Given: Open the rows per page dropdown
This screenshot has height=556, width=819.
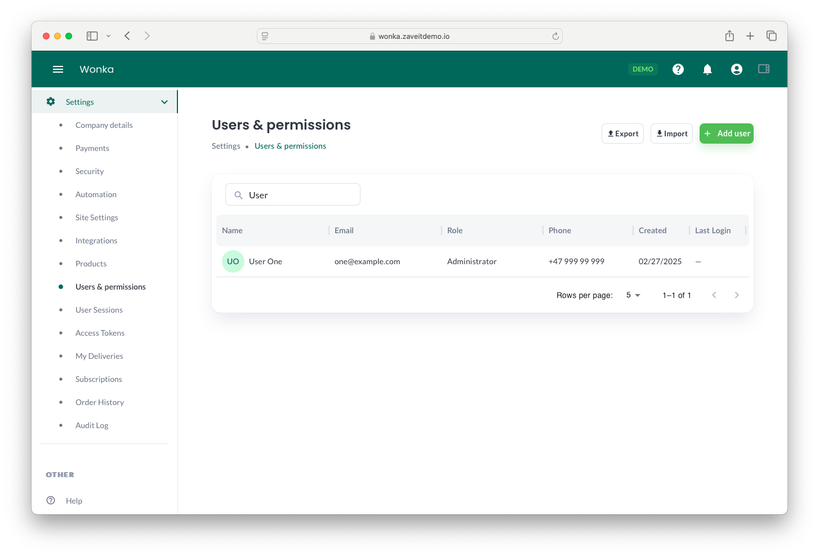Looking at the screenshot, I should (x=633, y=295).
